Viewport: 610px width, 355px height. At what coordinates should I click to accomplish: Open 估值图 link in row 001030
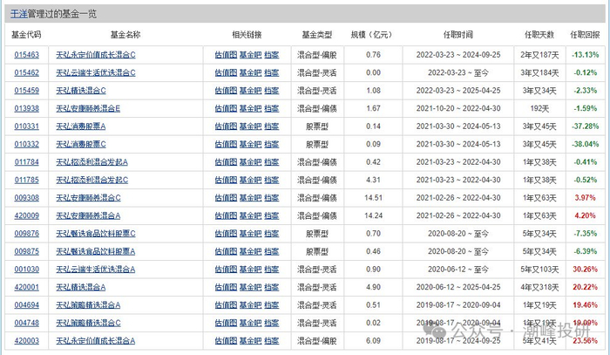pos(226,270)
